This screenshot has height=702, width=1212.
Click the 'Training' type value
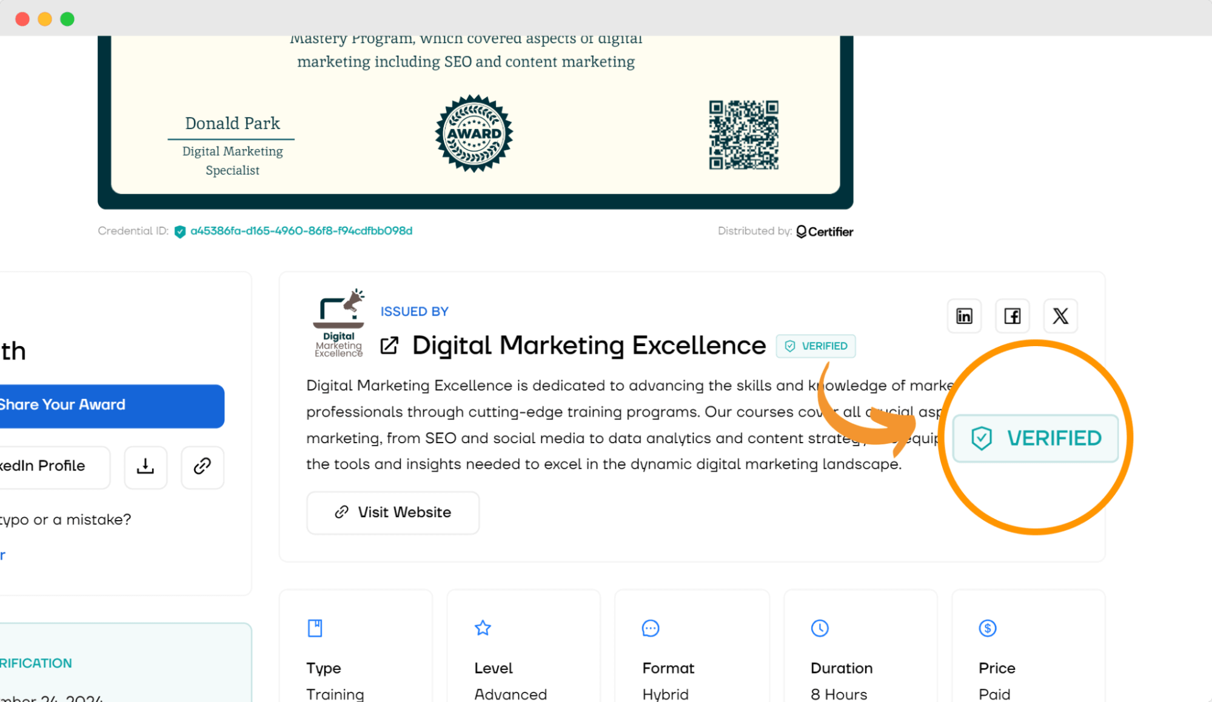(335, 694)
